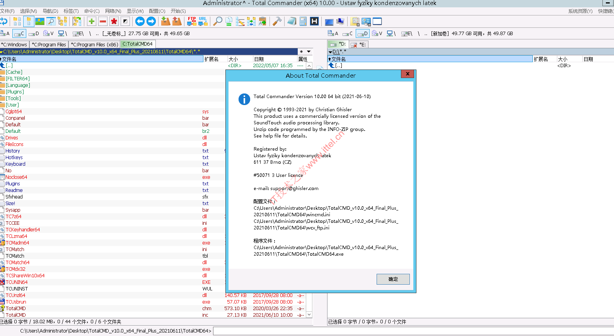Open the search files magnifier icon
This screenshot has height=336, width=614.
tap(218, 21)
